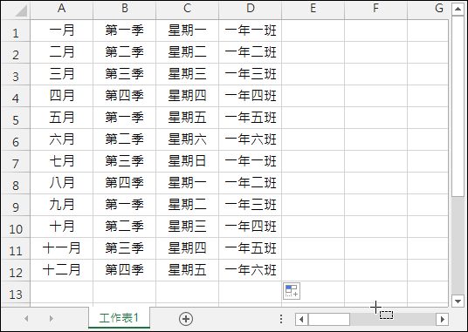Select row 7 header
This screenshot has width=468, height=332.
click(x=16, y=161)
